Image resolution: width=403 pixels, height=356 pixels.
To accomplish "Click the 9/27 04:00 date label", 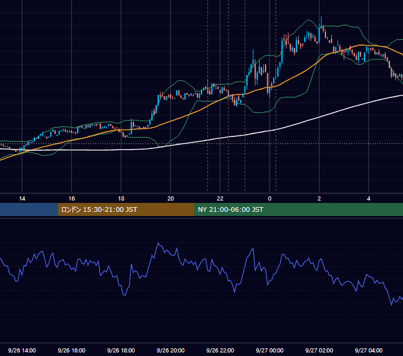I will click(369, 350).
